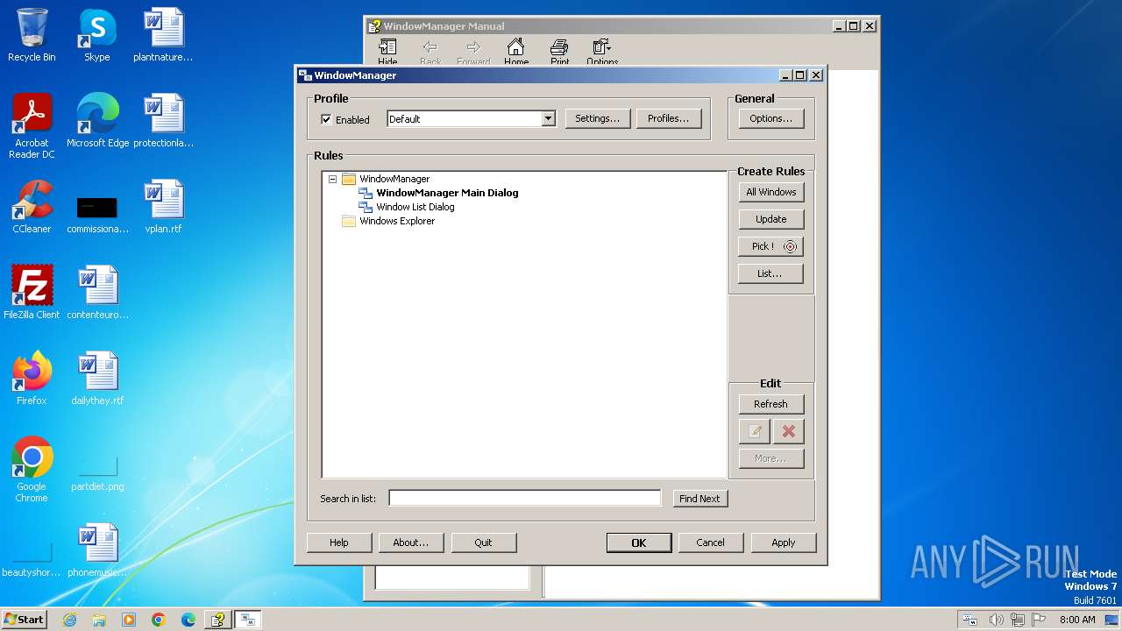Open profile Settings...
1122x631 pixels.
click(598, 119)
